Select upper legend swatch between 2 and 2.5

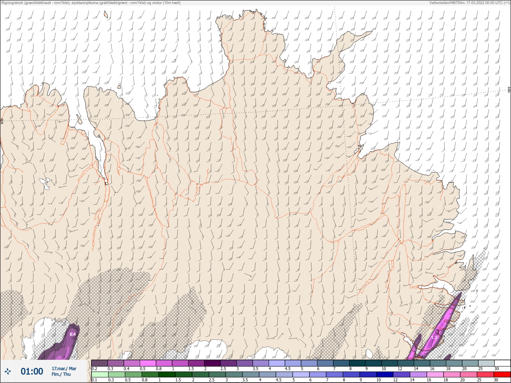tap(212, 363)
